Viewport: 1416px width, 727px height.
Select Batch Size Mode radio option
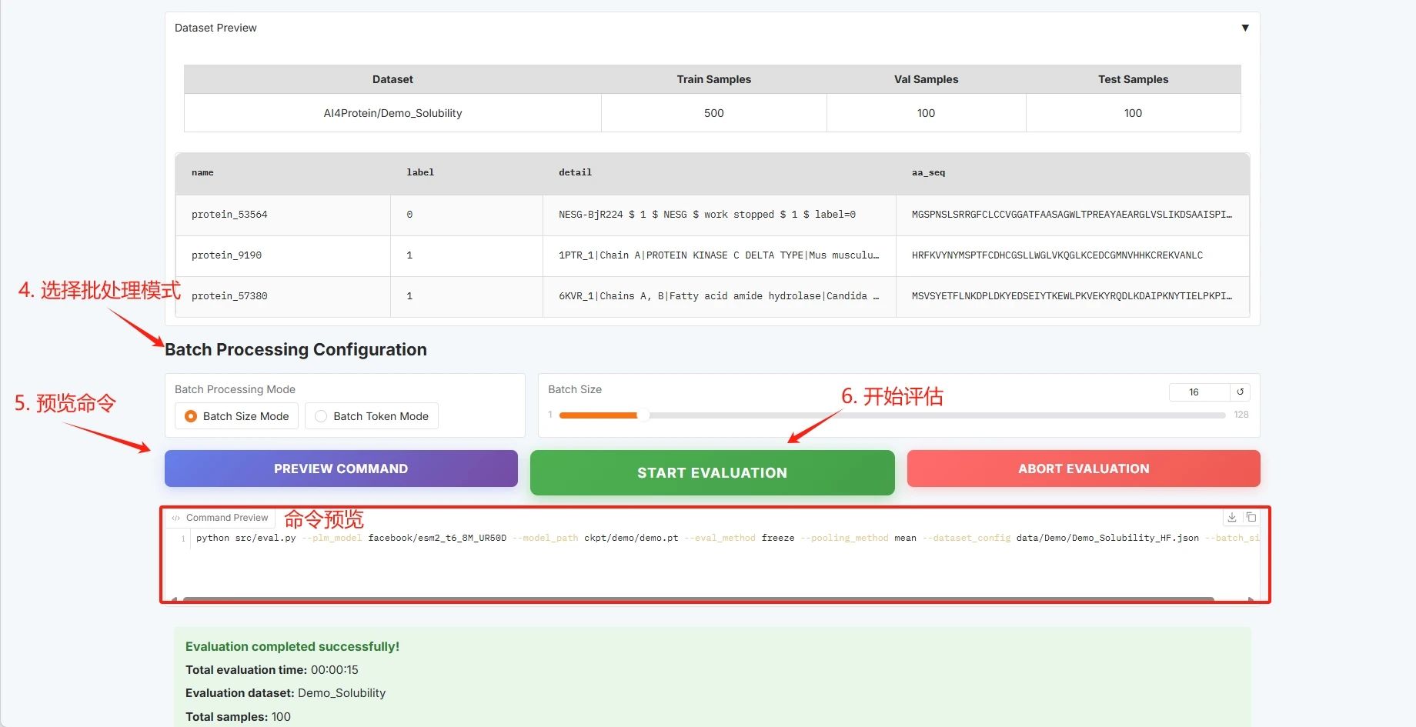pos(191,416)
